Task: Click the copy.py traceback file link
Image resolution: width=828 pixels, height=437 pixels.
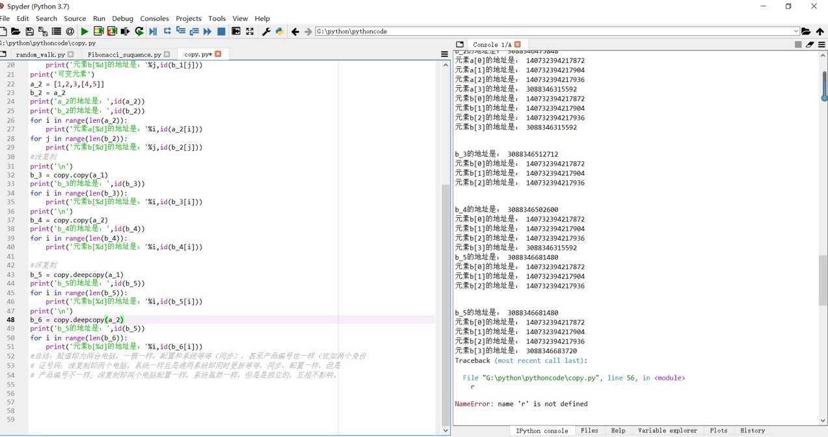Action: coord(542,378)
